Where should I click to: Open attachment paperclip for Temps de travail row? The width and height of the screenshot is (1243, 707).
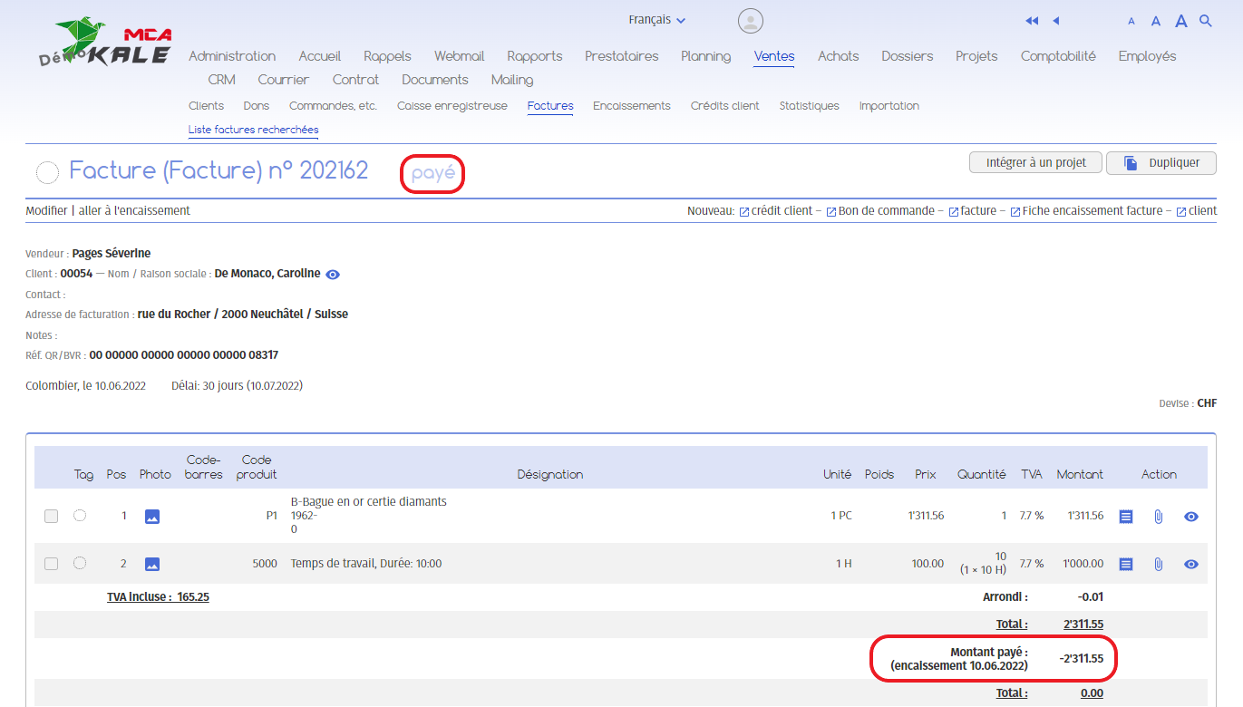coord(1159,564)
